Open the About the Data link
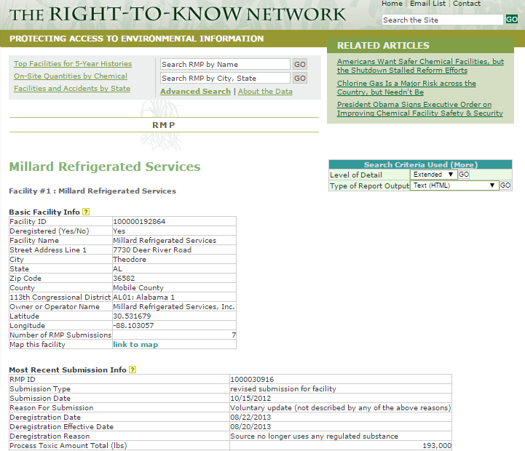Viewport: 525px width, 451px height. coord(265,92)
